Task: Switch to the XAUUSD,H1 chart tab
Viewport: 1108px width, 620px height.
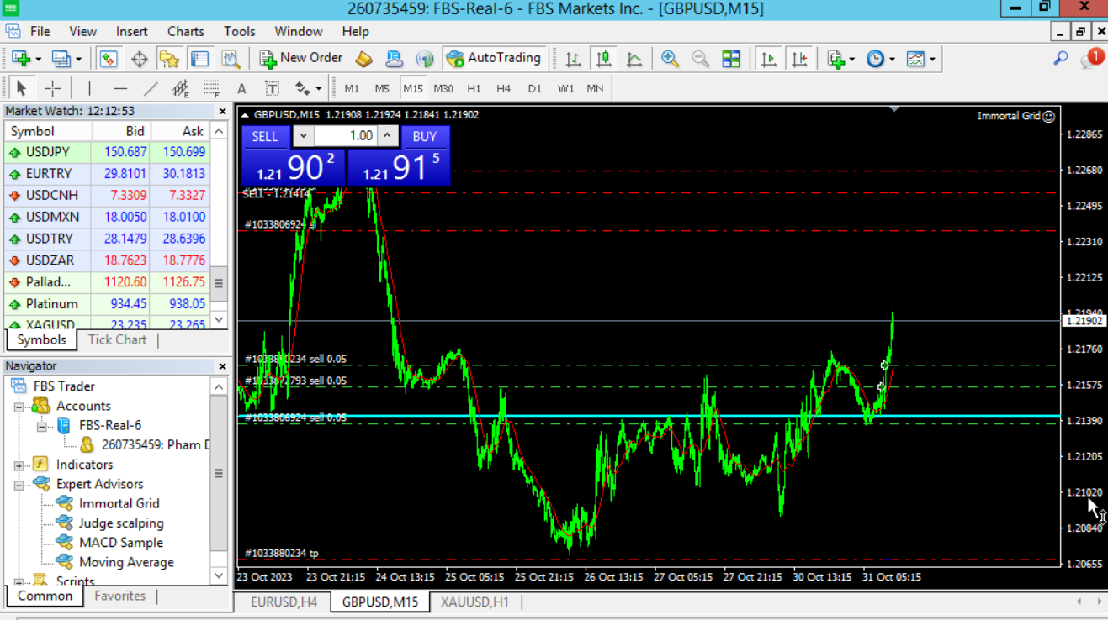Action: [x=474, y=602]
